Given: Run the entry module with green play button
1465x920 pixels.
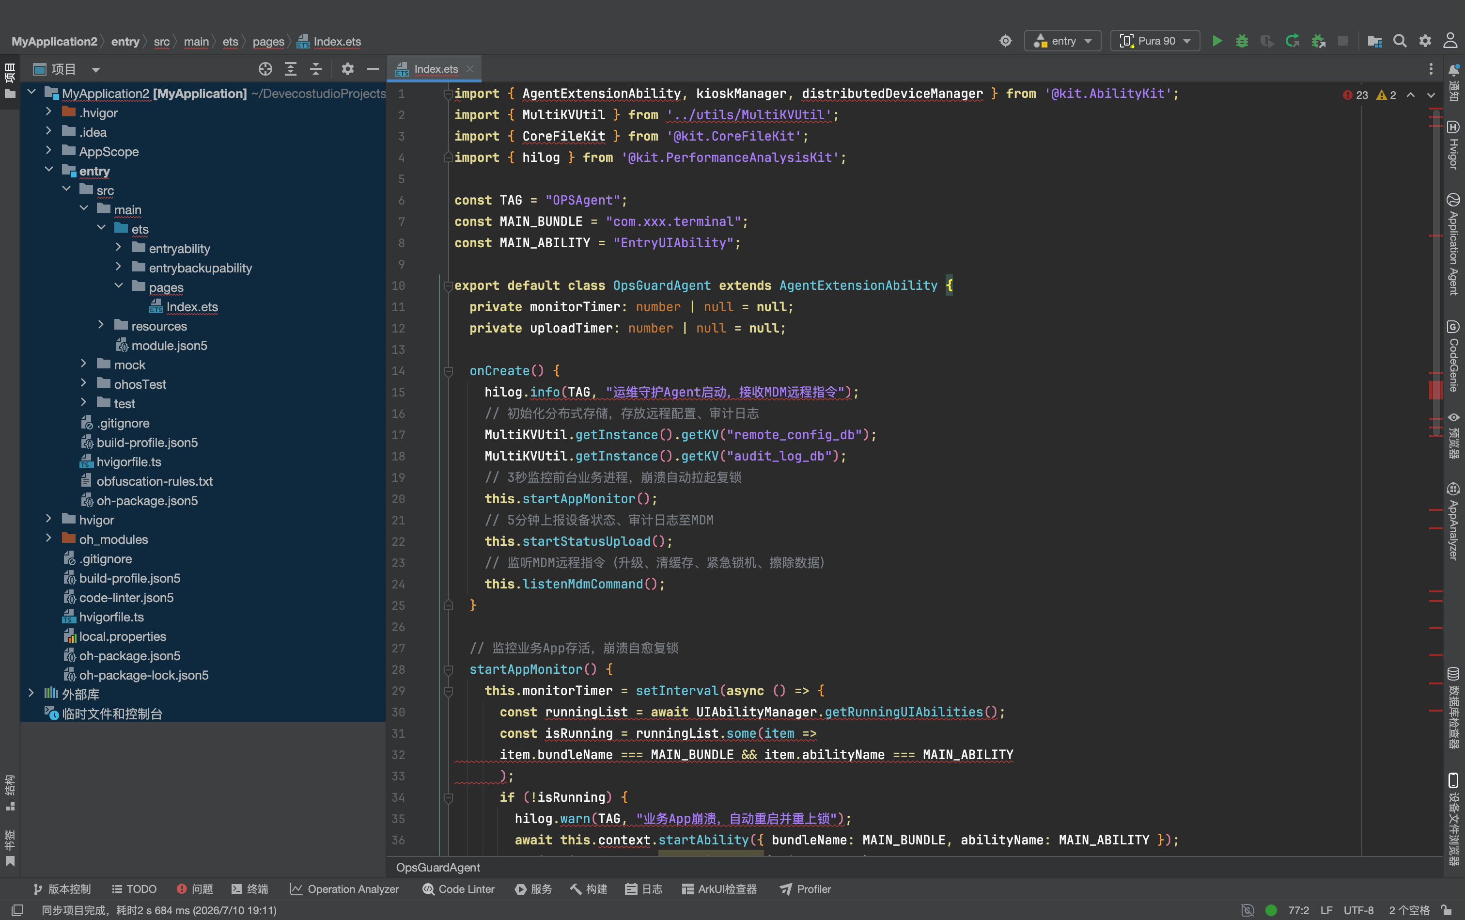Looking at the screenshot, I should point(1217,41).
